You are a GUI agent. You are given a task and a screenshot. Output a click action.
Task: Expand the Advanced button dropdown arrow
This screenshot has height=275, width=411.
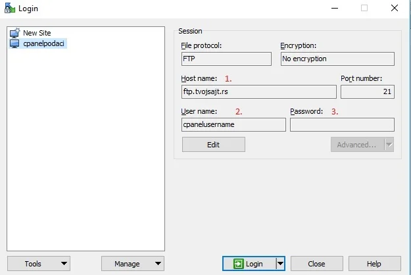pos(389,145)
